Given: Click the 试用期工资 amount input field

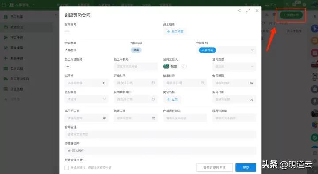Looking at the screenshot, I should pos(87,118).
